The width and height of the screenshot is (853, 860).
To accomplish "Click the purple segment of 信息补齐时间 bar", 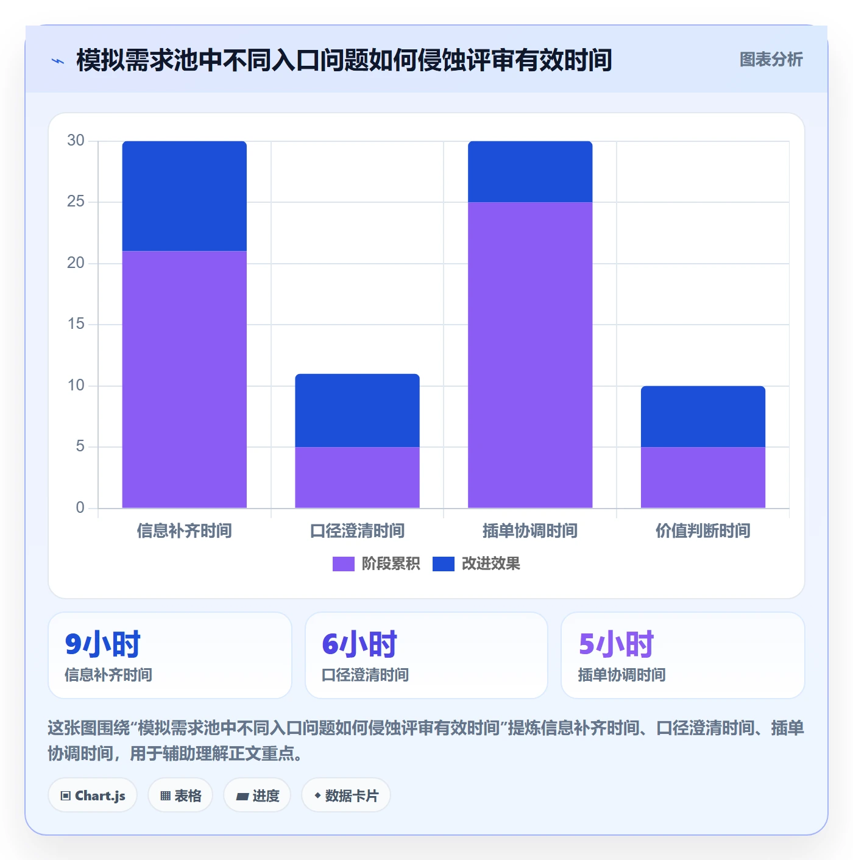I will click(185, 379).
